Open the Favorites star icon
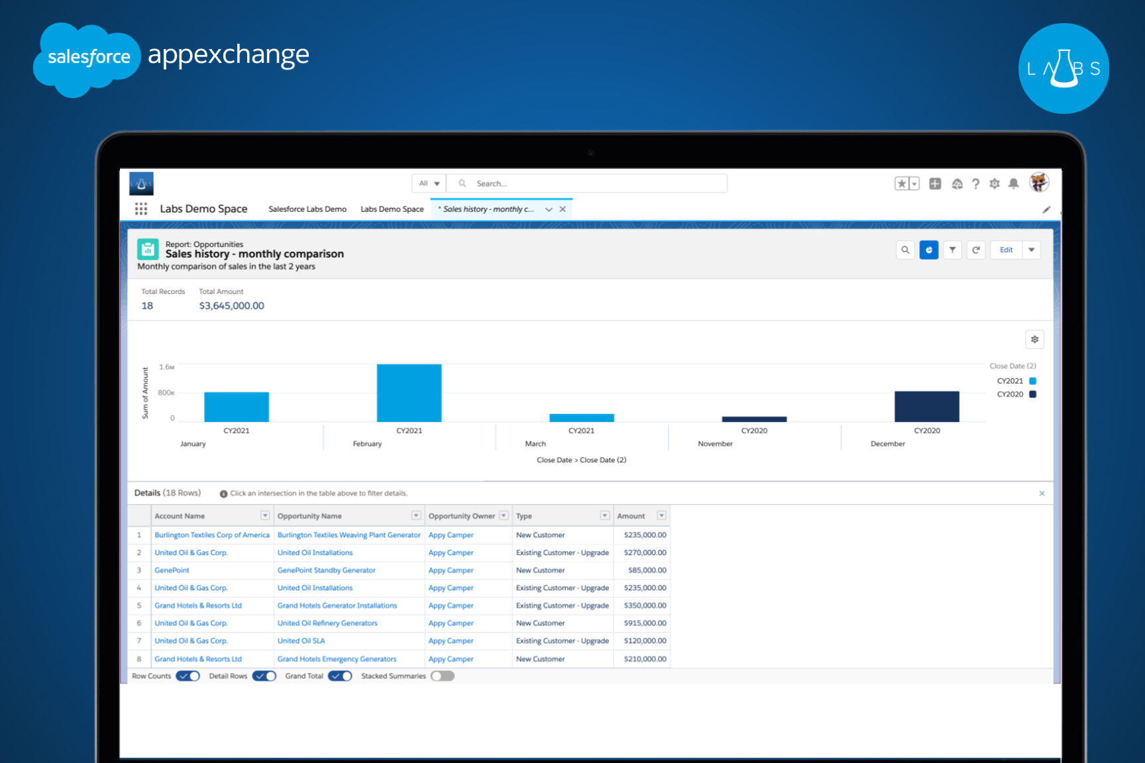This screenshot has height=763, width=1145. click(901, 183)
